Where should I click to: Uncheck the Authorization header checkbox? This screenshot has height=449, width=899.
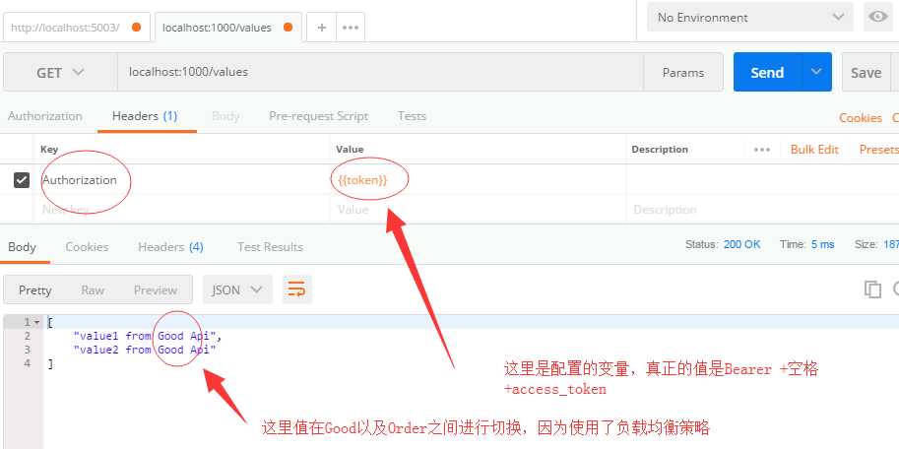22,180
